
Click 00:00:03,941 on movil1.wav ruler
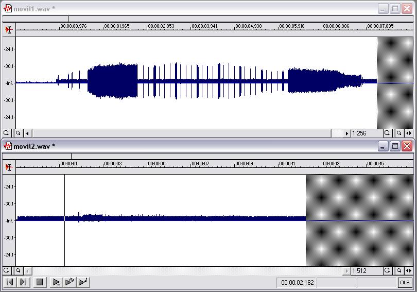click(x=204, y=26)
